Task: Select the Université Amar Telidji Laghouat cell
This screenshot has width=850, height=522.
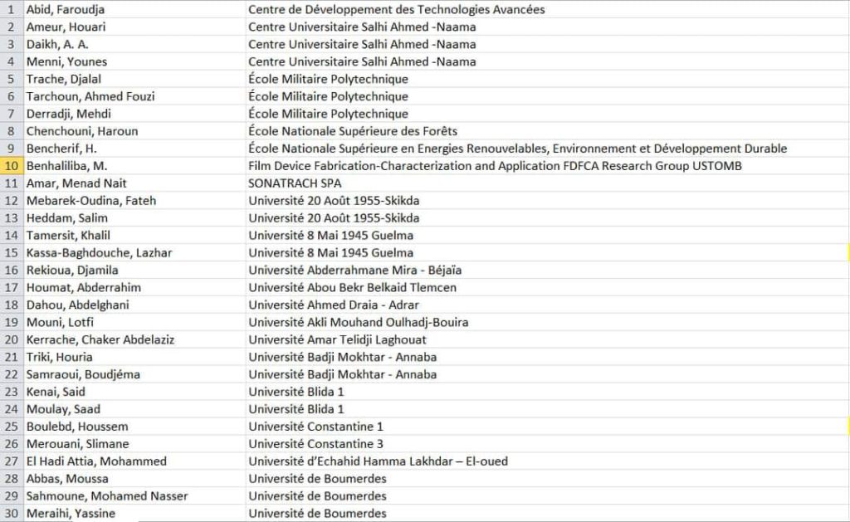Action: pyautogui.click(x=548, y=340)
